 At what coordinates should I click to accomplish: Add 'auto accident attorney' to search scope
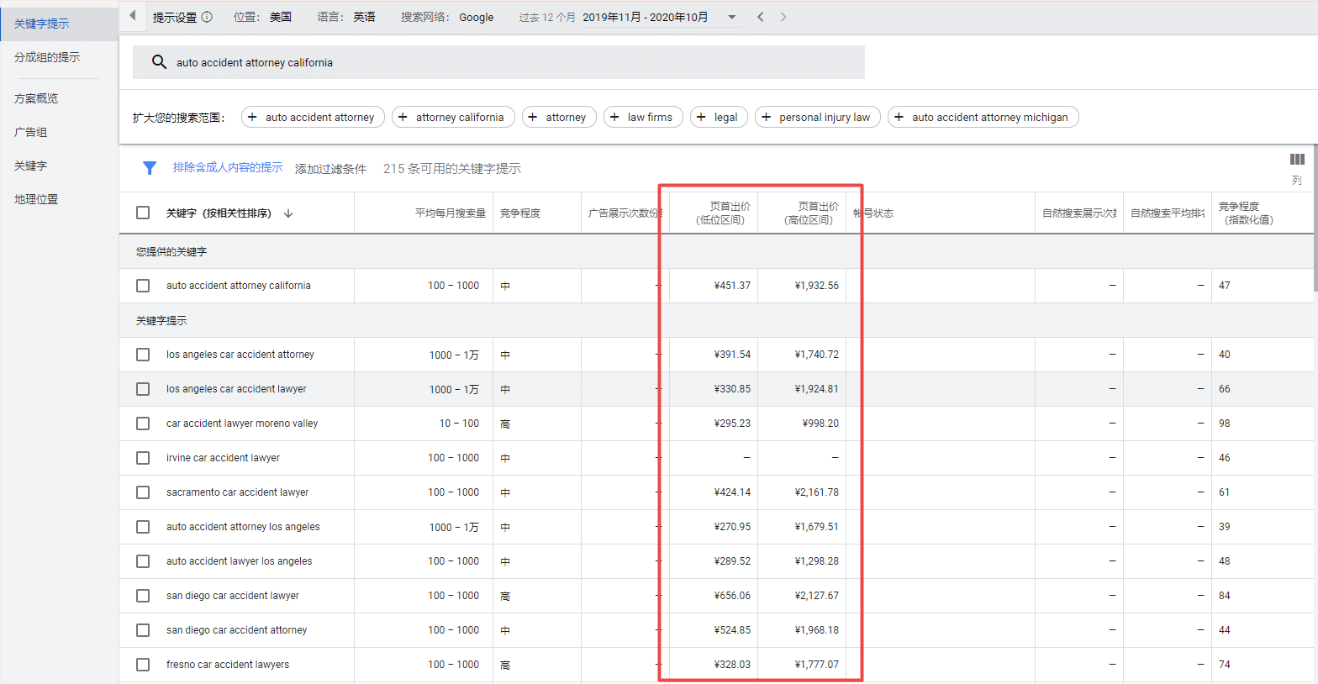(313, 117)
